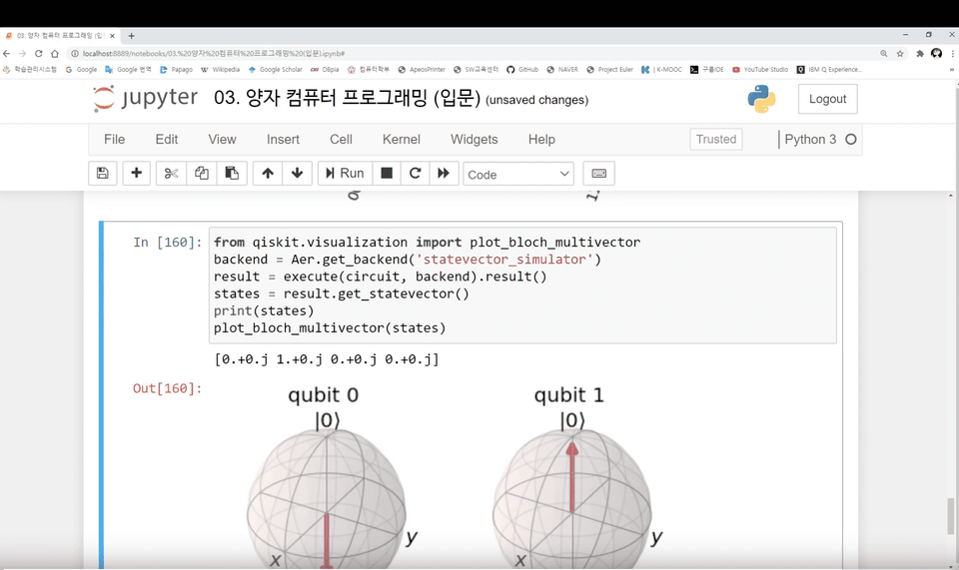Open the NAVER bookmark
This screenshot has width=959, height=570.
click(x=562, y=70)
